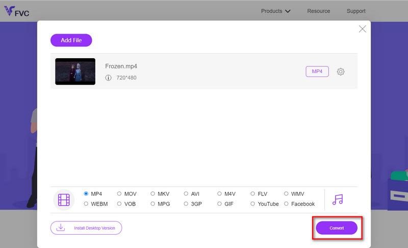Viewport: 408px width, 248px height.
Task: Click the info icon beside 720*480
Action: coord(108,78)
